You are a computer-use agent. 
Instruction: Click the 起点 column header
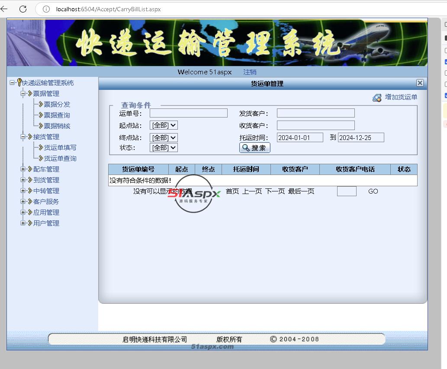pos(182,169)
